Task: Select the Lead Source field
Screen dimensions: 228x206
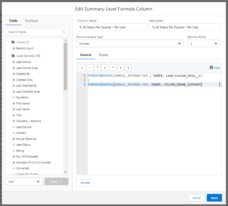Action: point(24,127)
